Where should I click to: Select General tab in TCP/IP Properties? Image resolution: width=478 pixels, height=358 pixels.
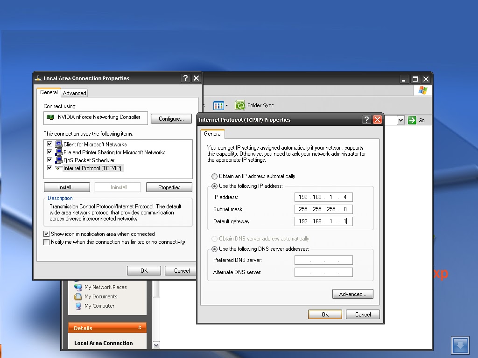pos(213,134)
